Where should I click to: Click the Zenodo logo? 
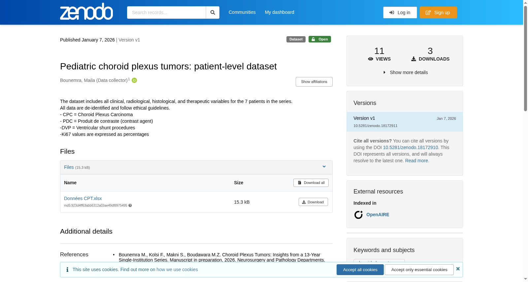(86, 12)
